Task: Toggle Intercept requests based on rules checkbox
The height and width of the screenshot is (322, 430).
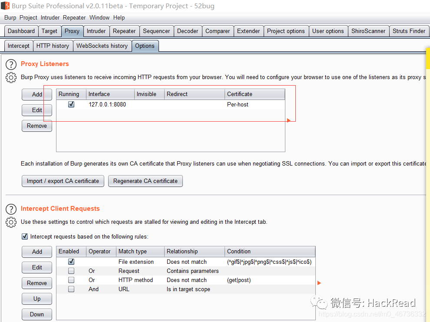Action: pyautogui.click(x=25, y=236)
